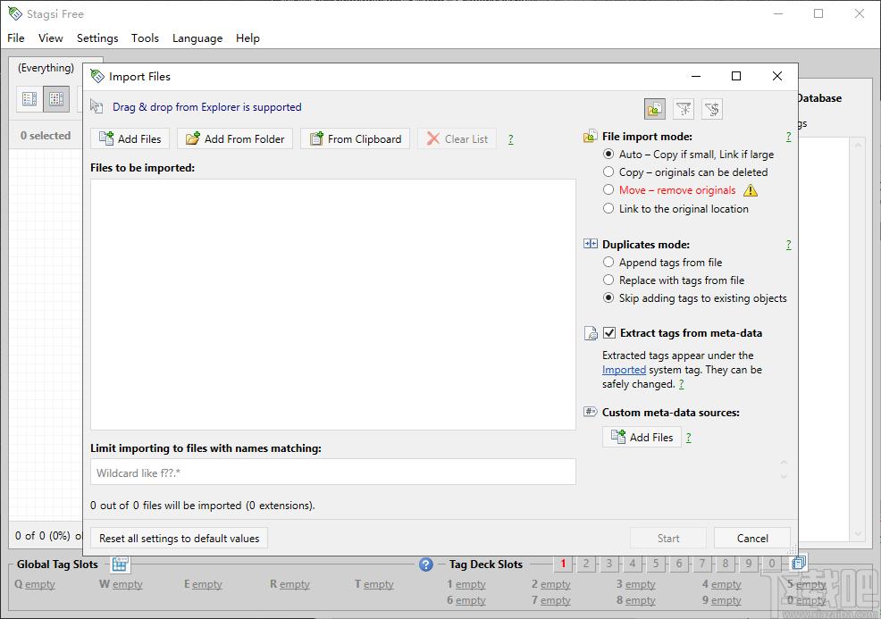Click Reset all settings to default values

(x=180, y=538)
